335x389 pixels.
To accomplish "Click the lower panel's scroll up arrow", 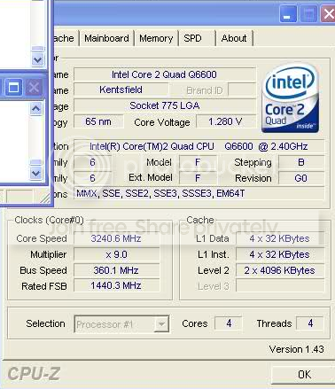I will [x=36, y=109].
